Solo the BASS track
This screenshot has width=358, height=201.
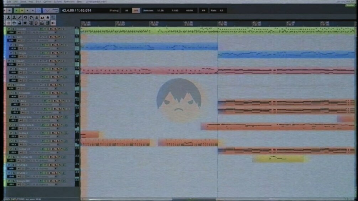pos(13,37)
